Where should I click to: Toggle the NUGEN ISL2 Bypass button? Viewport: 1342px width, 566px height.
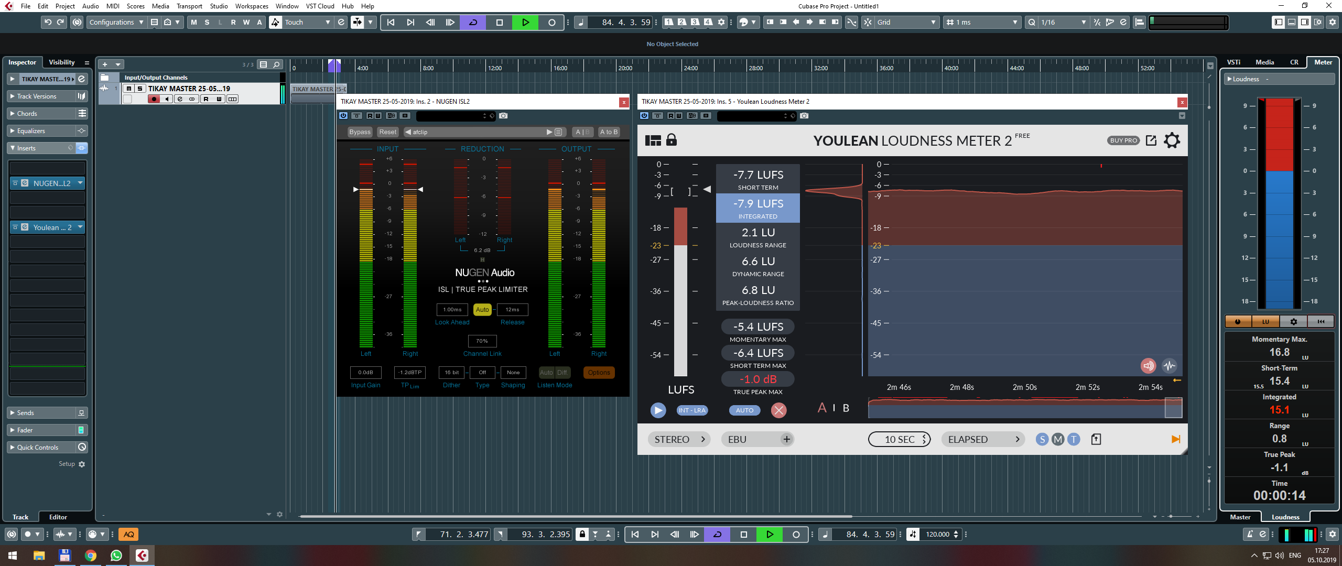pyautogui.click(x=360, y=132)
